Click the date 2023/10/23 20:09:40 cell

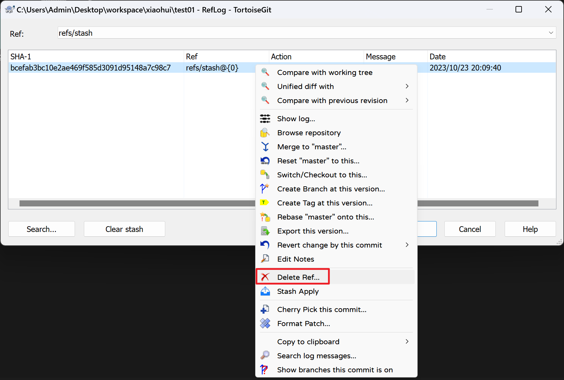[x=491, y=68]
